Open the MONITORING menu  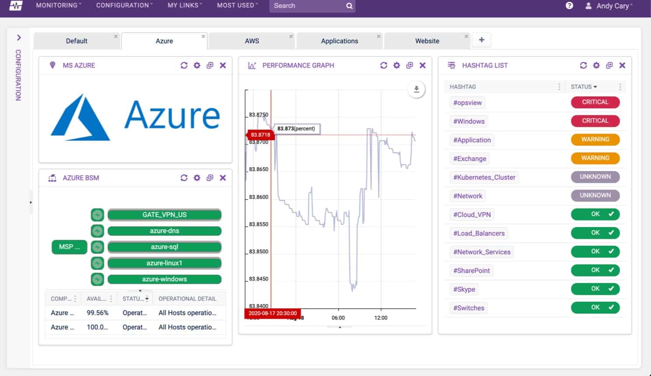tap(59, 5)
